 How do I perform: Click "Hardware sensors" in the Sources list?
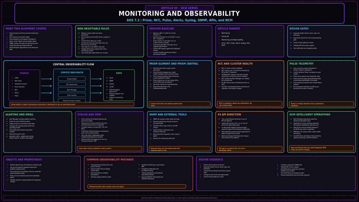(21, 84)
